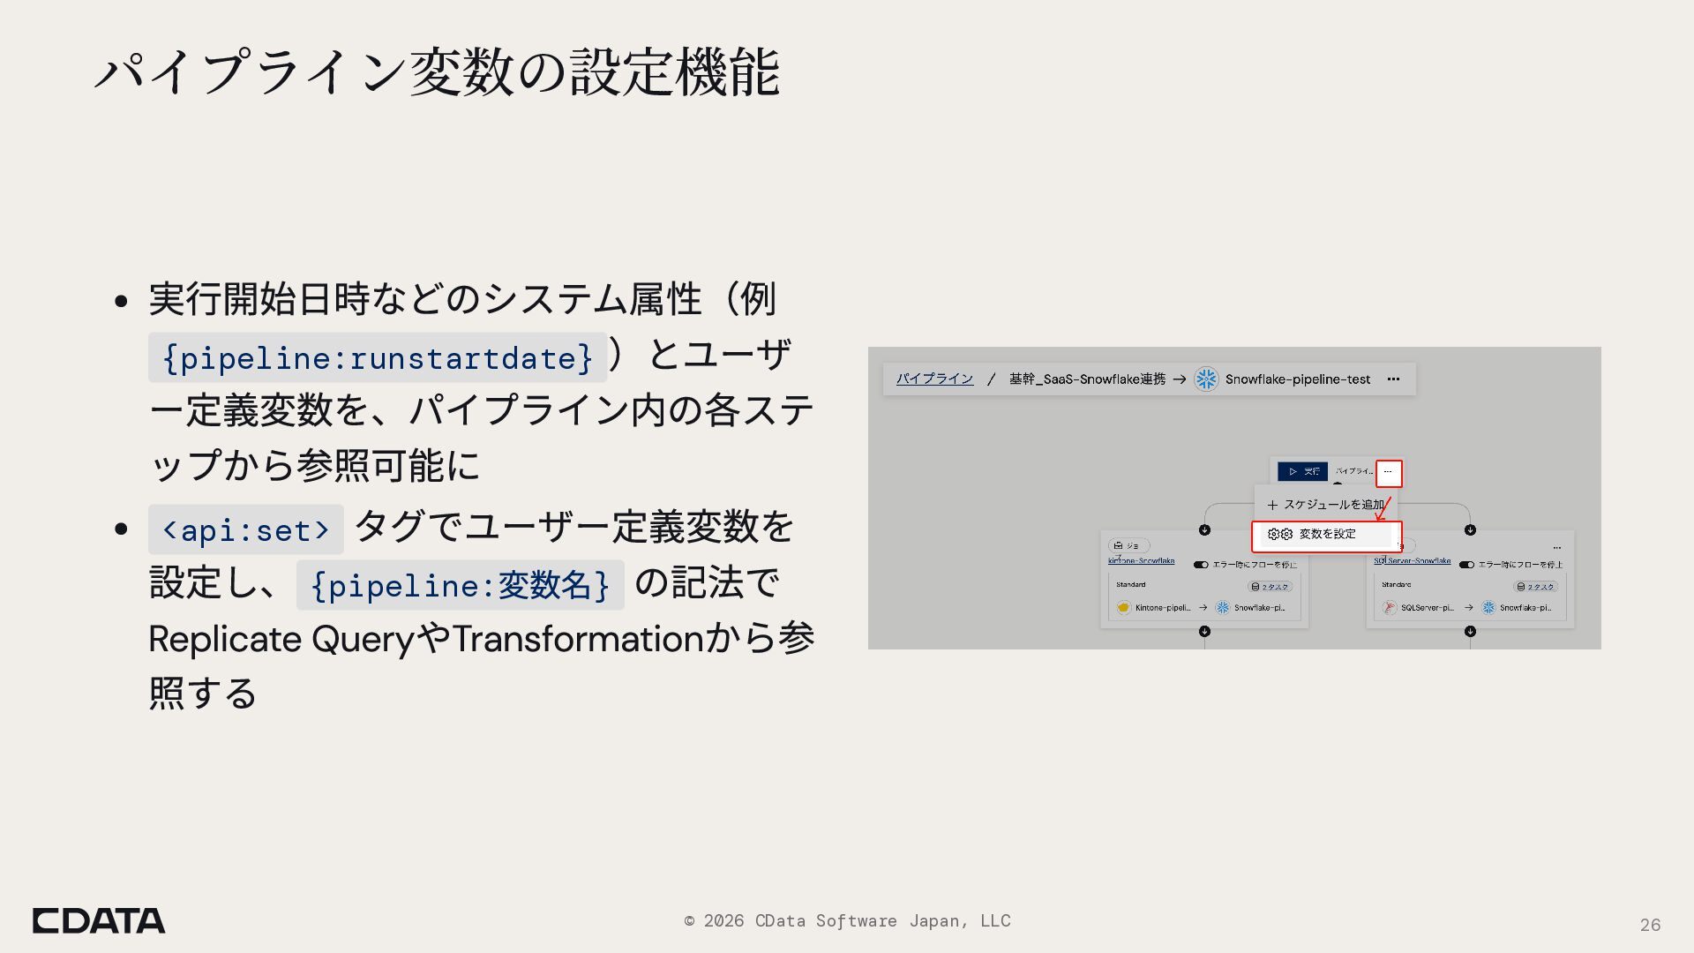This screenshot has height=953, width=1694.
Task: Click the Standard label in the SQL Server-Snowflake card
Action: (x=1396, y=584)
